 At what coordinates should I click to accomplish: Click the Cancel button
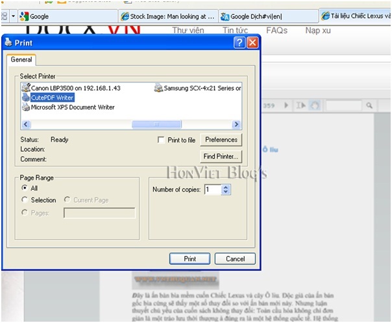coord(235,259)
